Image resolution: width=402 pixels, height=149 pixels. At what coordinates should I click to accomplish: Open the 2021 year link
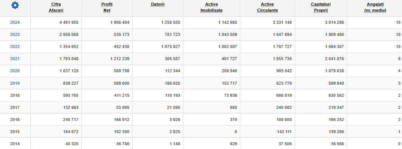[15, 59]
